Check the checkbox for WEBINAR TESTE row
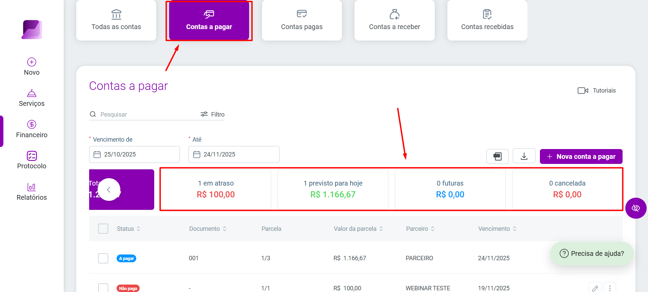Viewport: 648px width, 292px height. [103, 288]
